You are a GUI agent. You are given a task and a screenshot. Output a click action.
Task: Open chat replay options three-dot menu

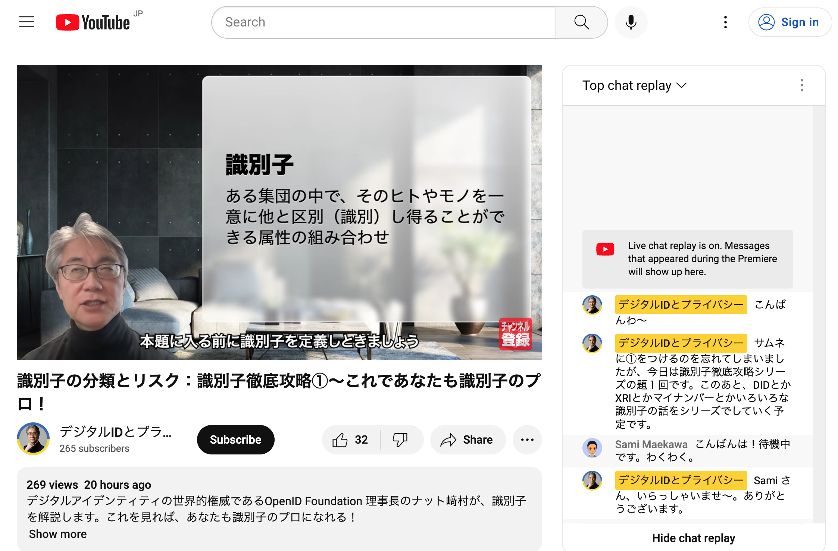[802, 85]
